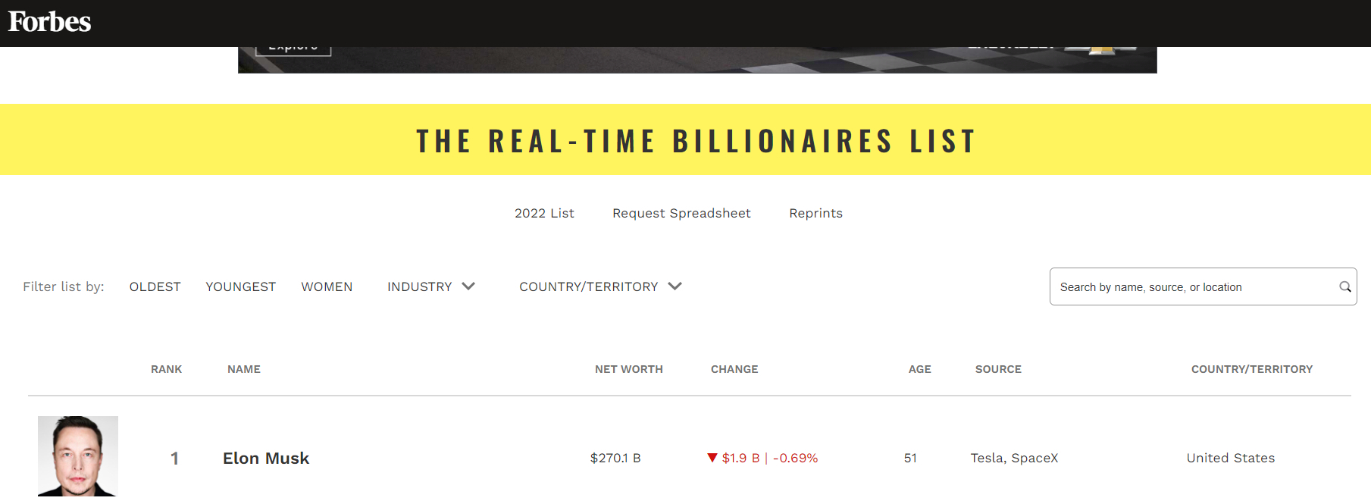This screenshot has height=504, width=1371.
Task: Expand the INDUSTRY filter dropdown
Action: point(430,286)
